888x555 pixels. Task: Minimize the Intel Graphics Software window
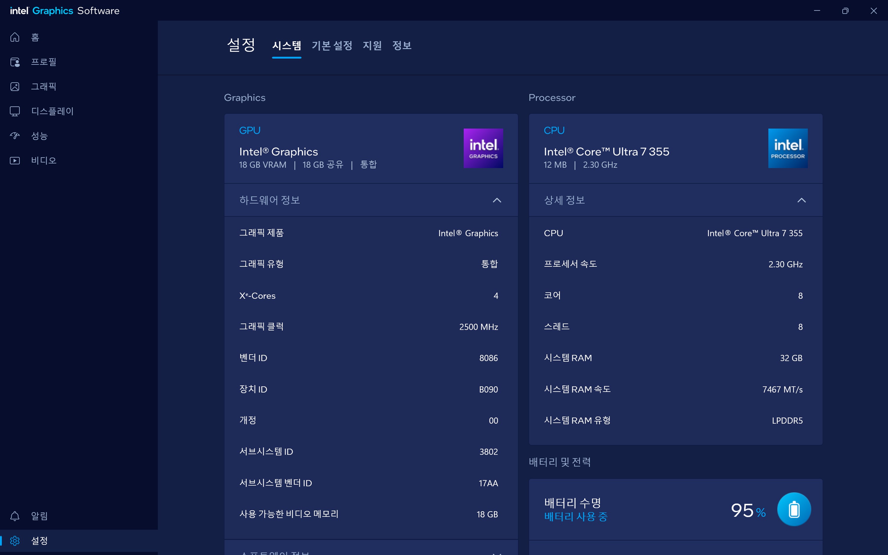point(817,11)
